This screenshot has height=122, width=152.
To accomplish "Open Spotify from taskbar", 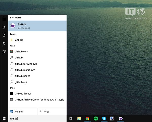I will tap(96, 119).
